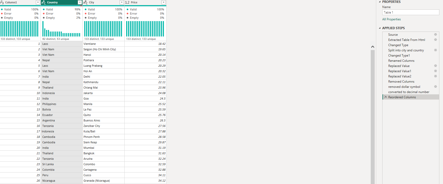Select the Reordered Columns step

pyautogui.click(x=411, y=97)
